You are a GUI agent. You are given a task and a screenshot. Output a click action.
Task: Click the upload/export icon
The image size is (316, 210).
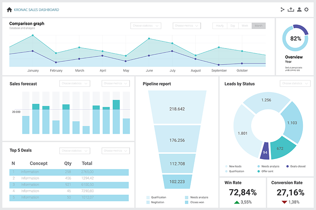point(291,10)
